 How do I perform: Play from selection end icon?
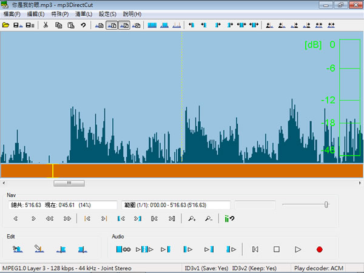point(231,249)
